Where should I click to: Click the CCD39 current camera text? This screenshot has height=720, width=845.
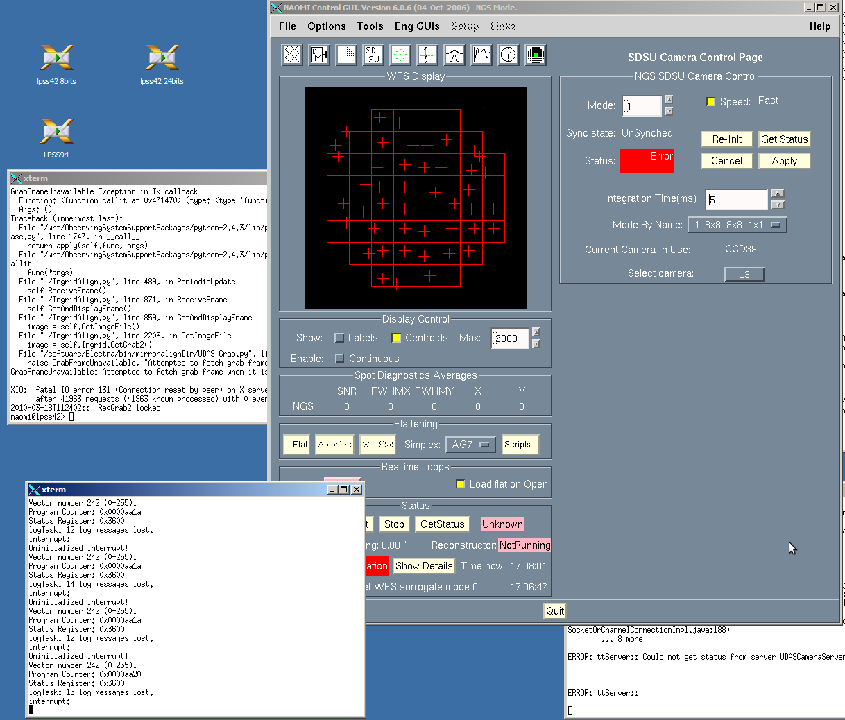click(741, 249)
